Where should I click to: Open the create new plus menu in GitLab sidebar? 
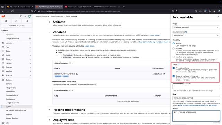[25, 16]
